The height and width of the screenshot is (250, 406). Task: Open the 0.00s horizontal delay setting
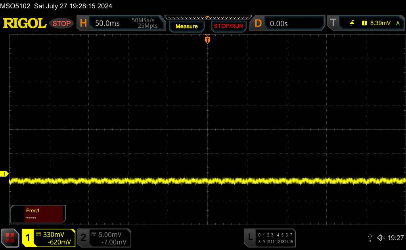pyautogui.click(x=279, y=23)
